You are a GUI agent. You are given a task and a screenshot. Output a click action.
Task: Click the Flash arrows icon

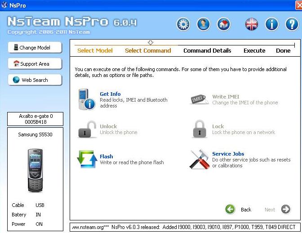tap(87, 159)
